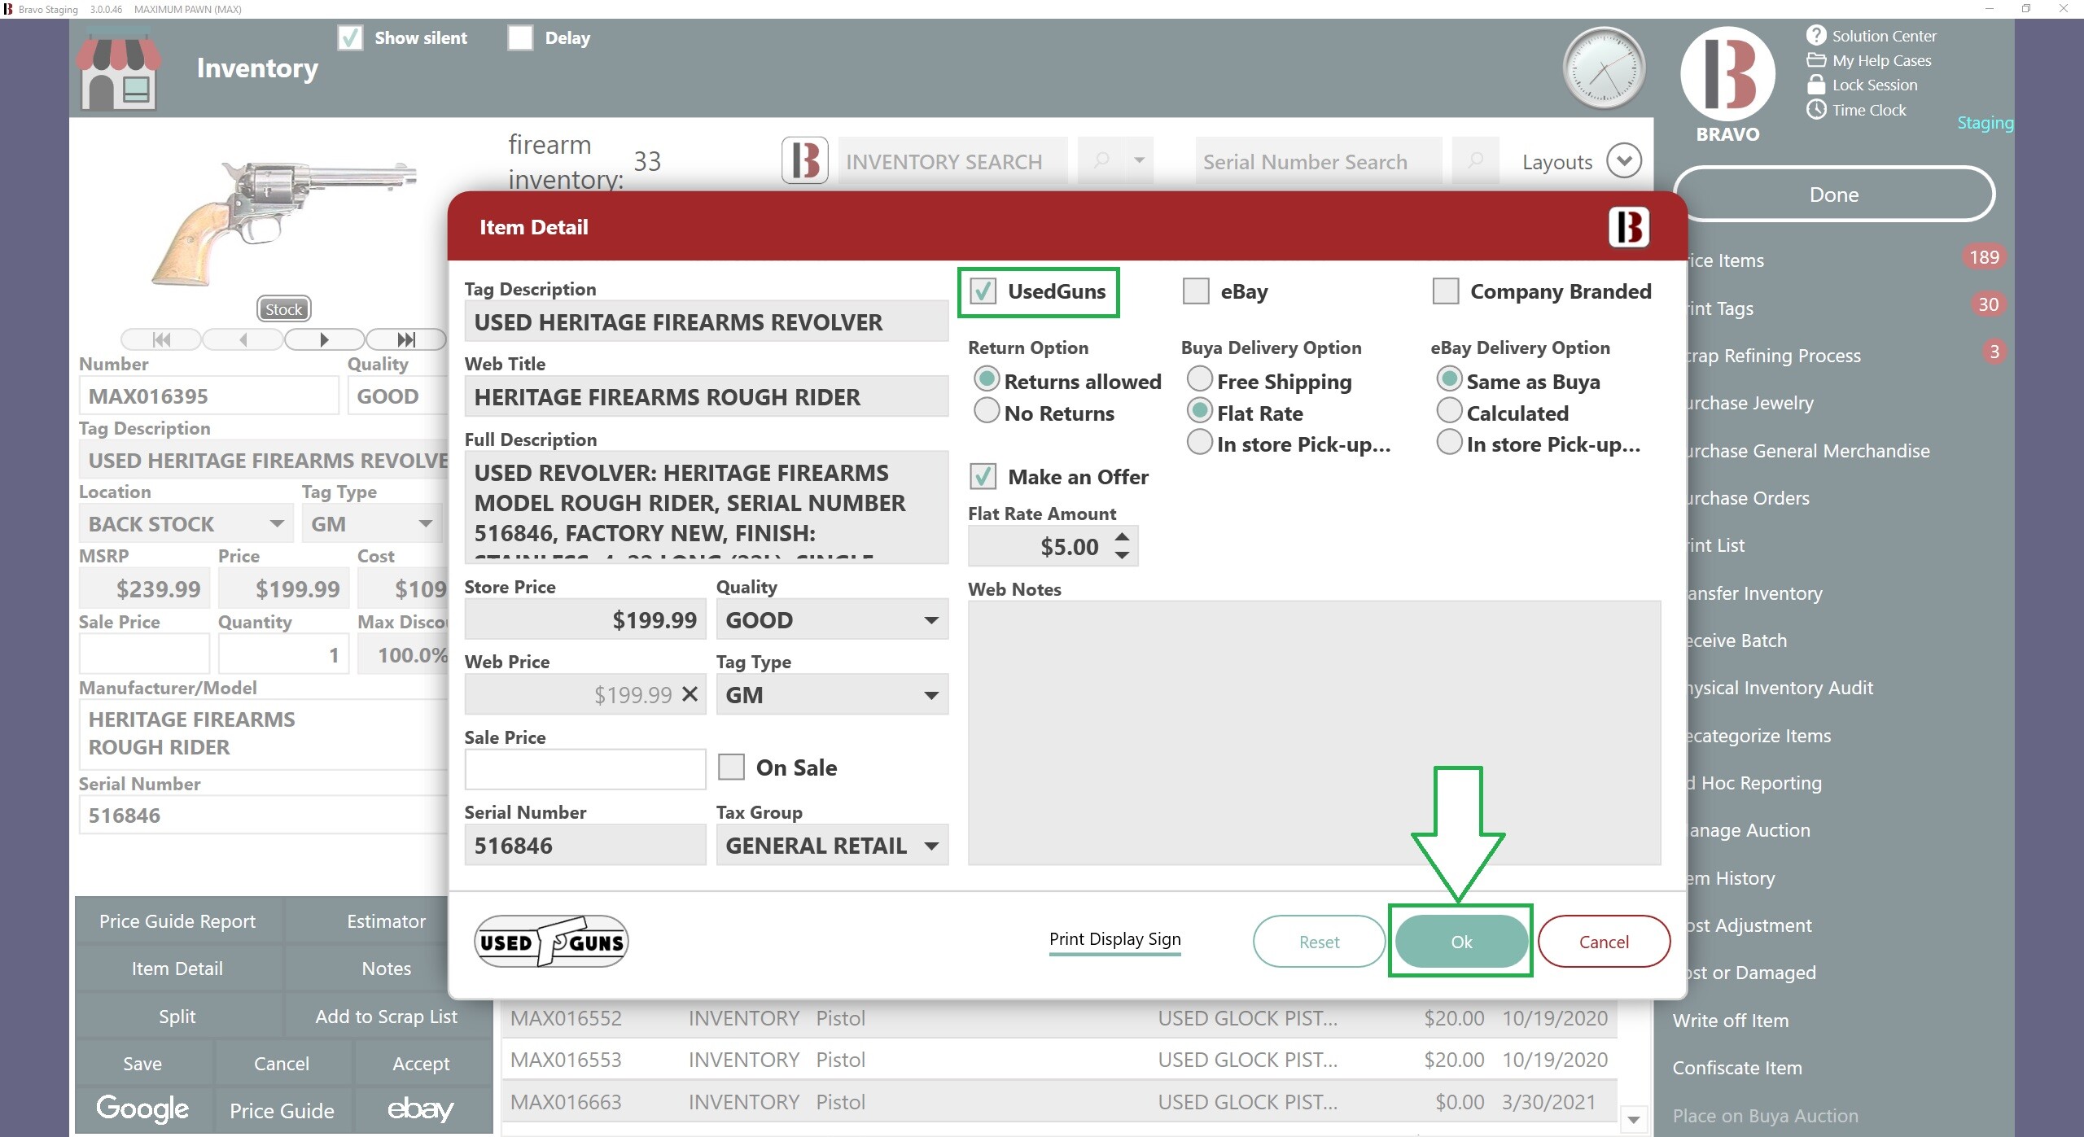2084x1137 pixels.
Task: Select No Returns option
Action: [x=987, y=411]
